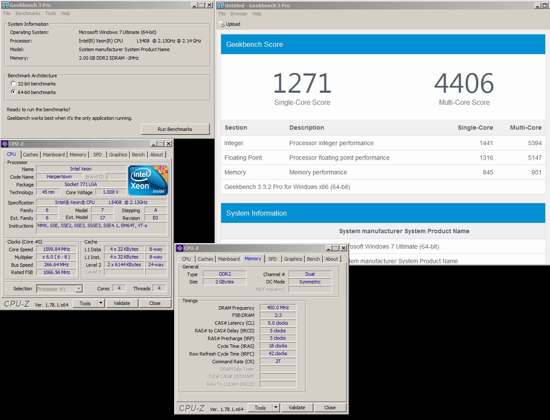Switch to SPD tab in CPU-Z CPU window

pos(98,155)
